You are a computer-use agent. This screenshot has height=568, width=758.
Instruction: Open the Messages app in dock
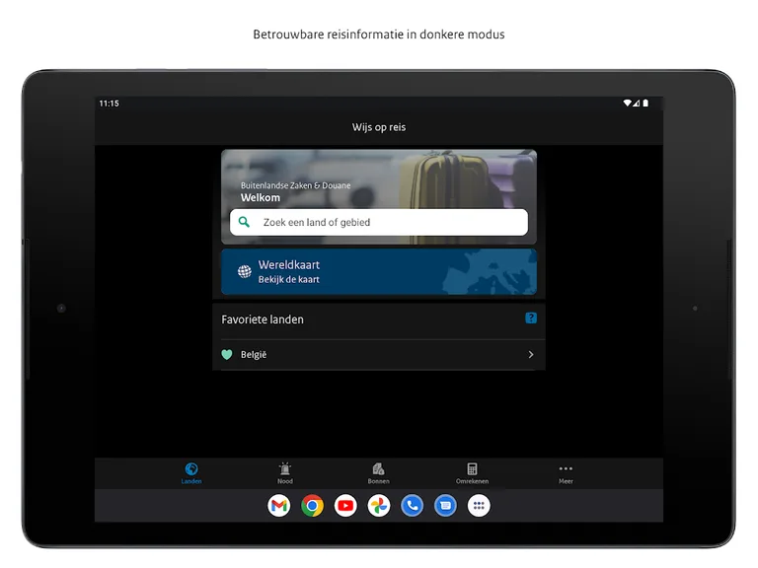[446, 506]
